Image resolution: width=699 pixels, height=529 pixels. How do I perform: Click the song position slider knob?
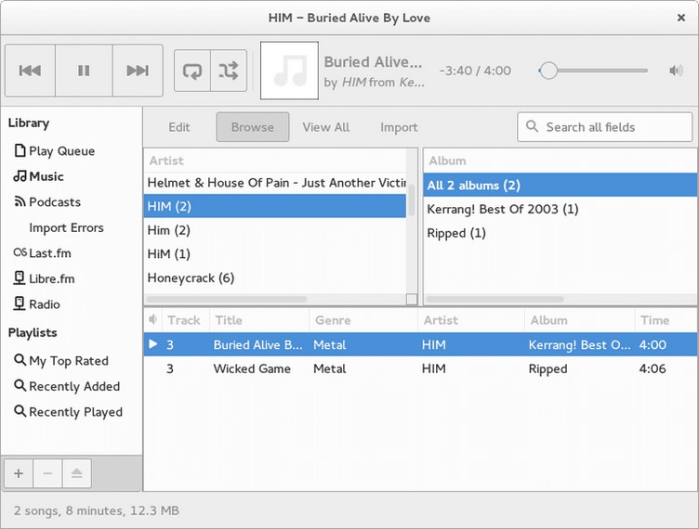[548, 71]
